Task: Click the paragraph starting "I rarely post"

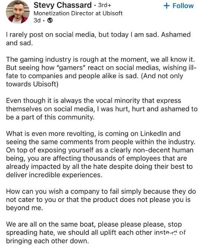Action: 98,39
